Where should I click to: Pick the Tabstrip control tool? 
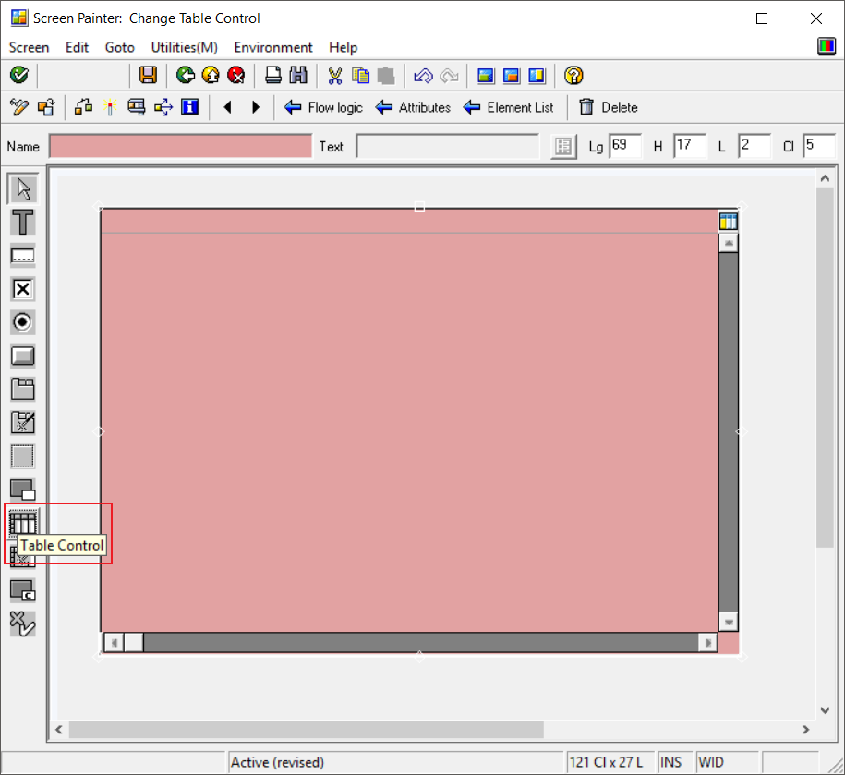pyautogui.click(x=23, y=389)
